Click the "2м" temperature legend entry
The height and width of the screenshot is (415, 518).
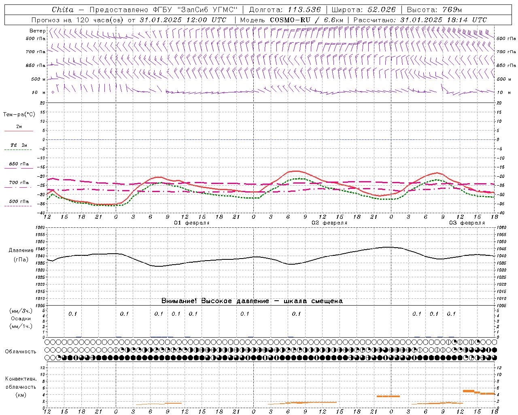click(19, 126)
